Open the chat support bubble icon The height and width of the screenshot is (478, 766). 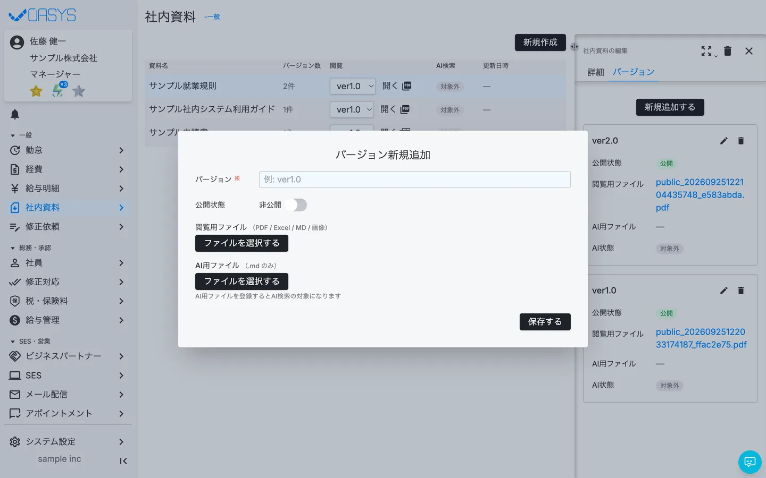[x=750, y=462]
